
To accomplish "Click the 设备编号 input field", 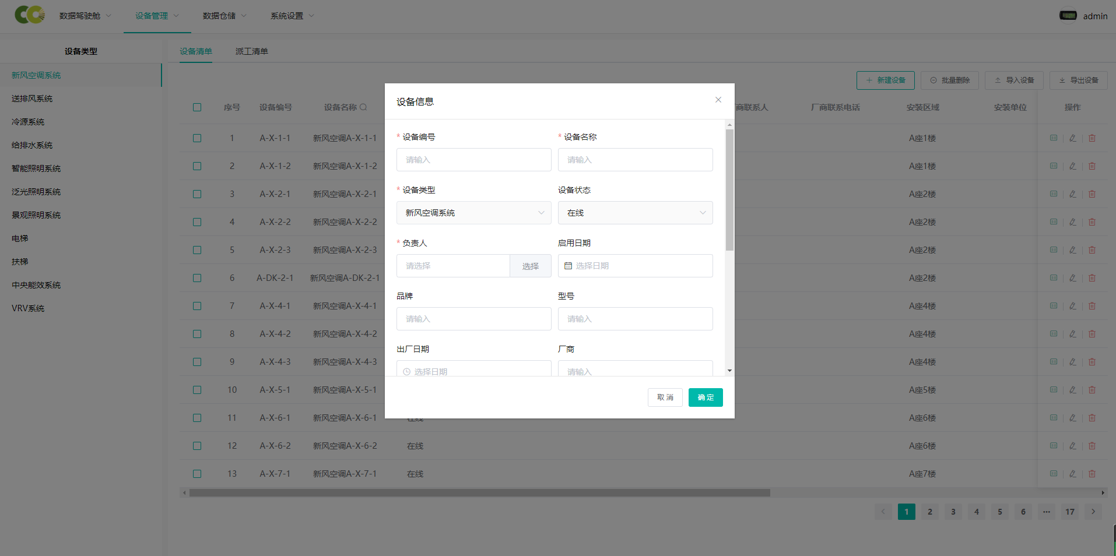I will 473,160.
